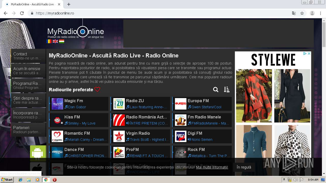Open the Radio ZU station link
Viewport: 326px width, 183px height.
click(135, 101)
